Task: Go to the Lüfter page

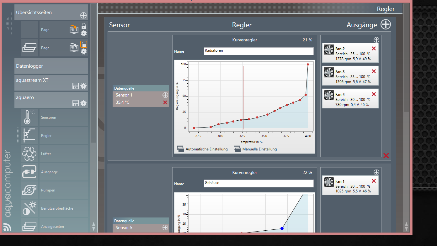Action: coord(64,154)
